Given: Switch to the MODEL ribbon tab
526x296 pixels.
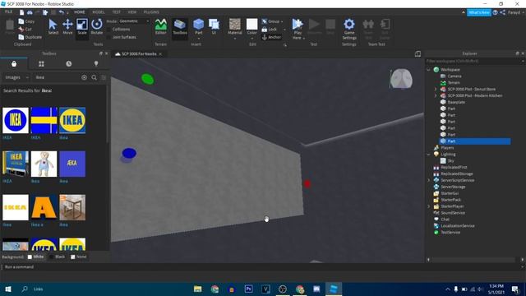Looking at the screenshot, I should pyautogui.click(x=99, y=12).
